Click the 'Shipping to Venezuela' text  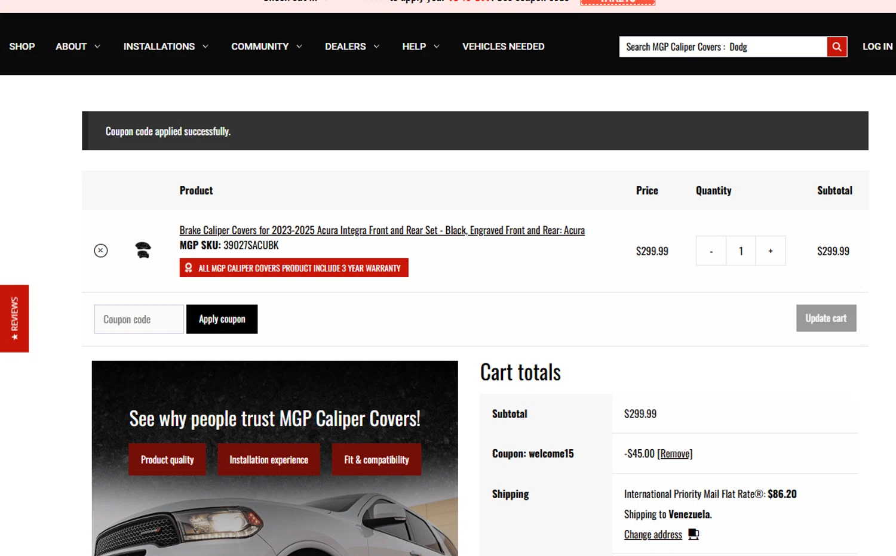(x=668, y=514)
